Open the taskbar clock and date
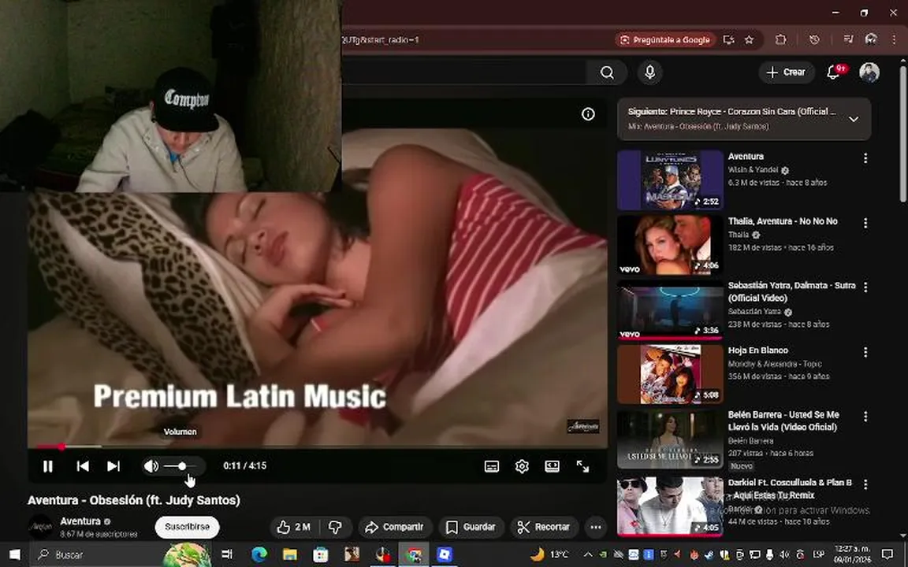The height and width of the screenshot is (567, 908). point(853,554)
